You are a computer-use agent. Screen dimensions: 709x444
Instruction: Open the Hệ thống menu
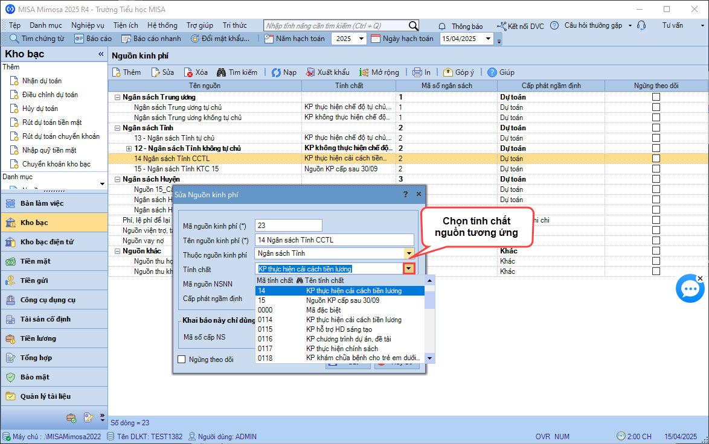[162, 25]
